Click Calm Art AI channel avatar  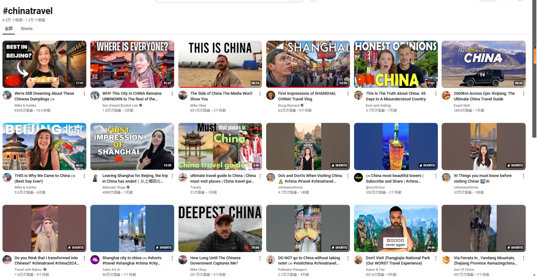click(x=95, y=260)
